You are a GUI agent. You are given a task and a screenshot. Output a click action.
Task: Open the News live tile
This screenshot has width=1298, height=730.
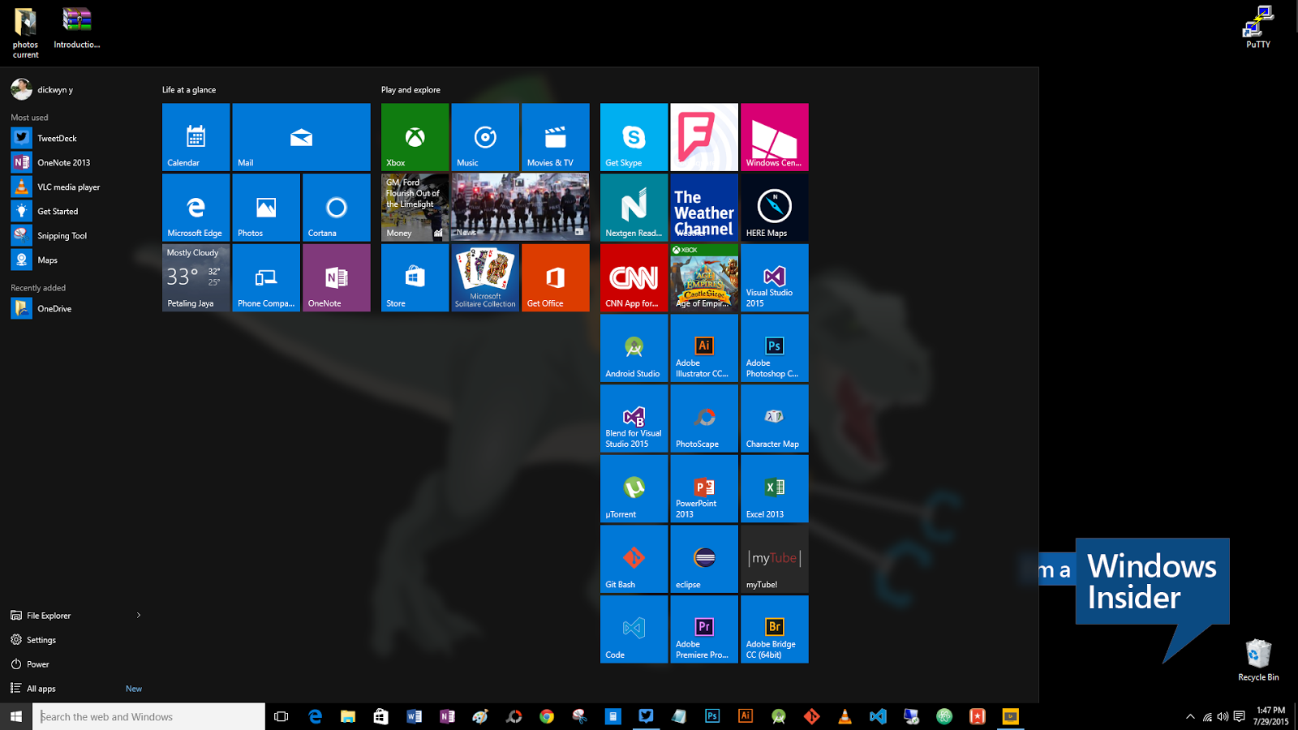point(521,208)
